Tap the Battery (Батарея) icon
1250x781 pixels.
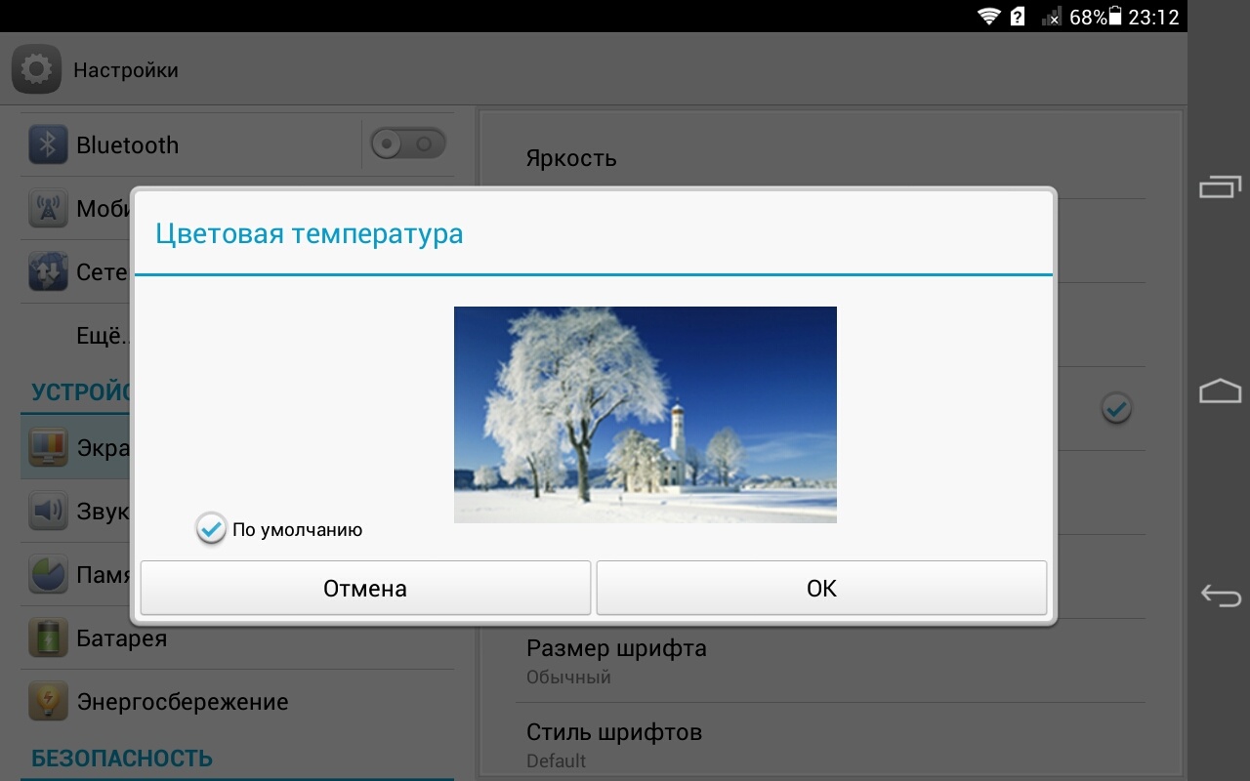coord(48,638)
